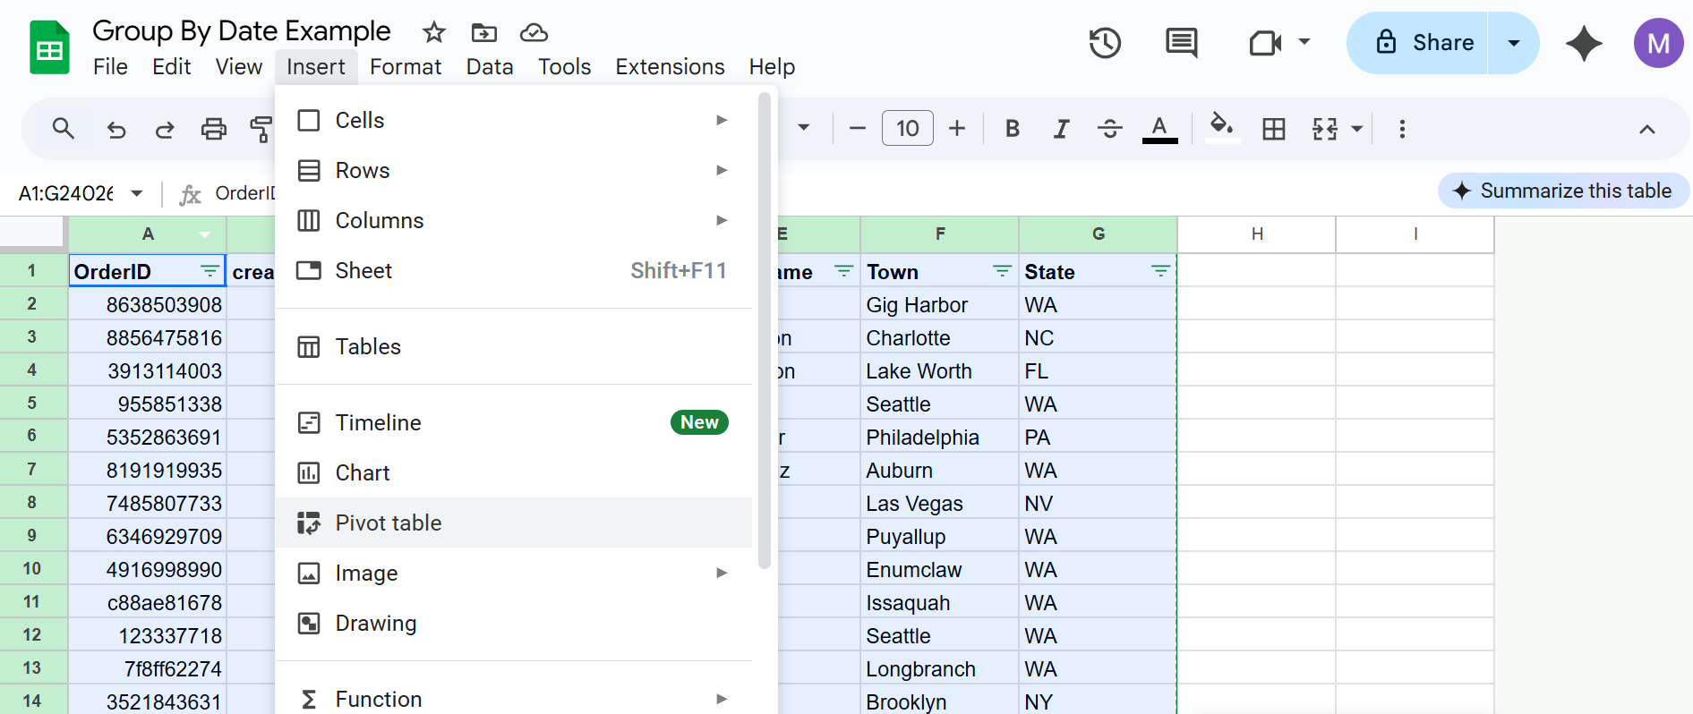Click Summarize this table button
This screenshot has width=1693, height=714.
pos(1563,191)
